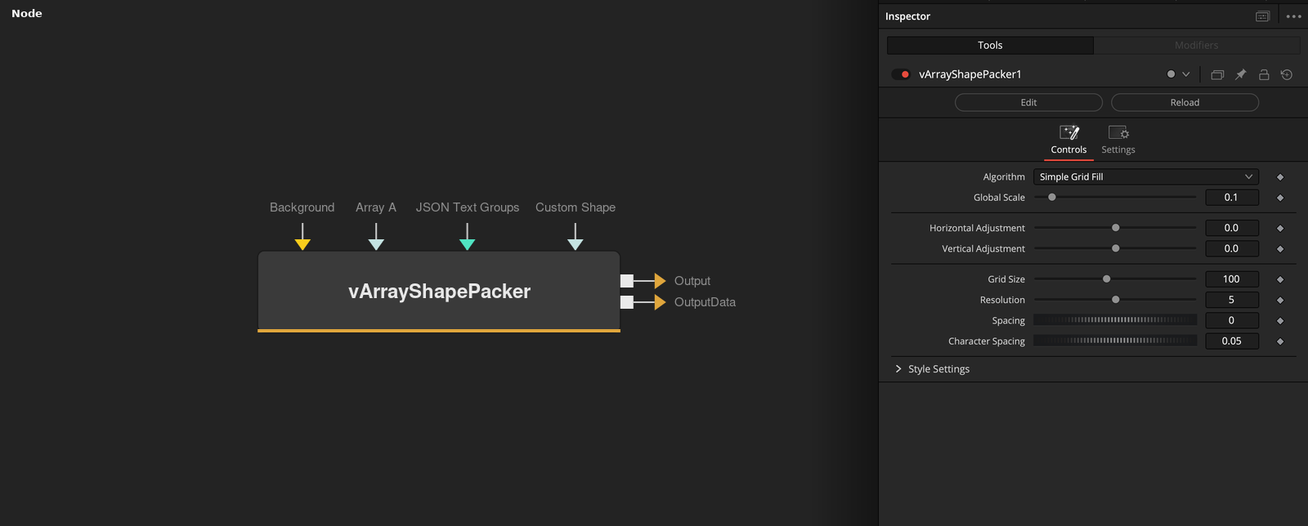Click the Horizontal Adjustment slider handle
Viewport: 1308px width, 526px height.
point(1116,228)
